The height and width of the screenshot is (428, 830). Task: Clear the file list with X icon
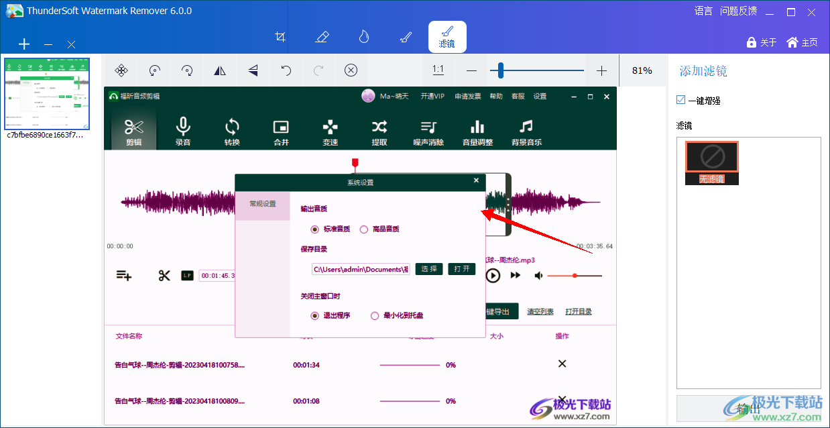tap(71, 44)
